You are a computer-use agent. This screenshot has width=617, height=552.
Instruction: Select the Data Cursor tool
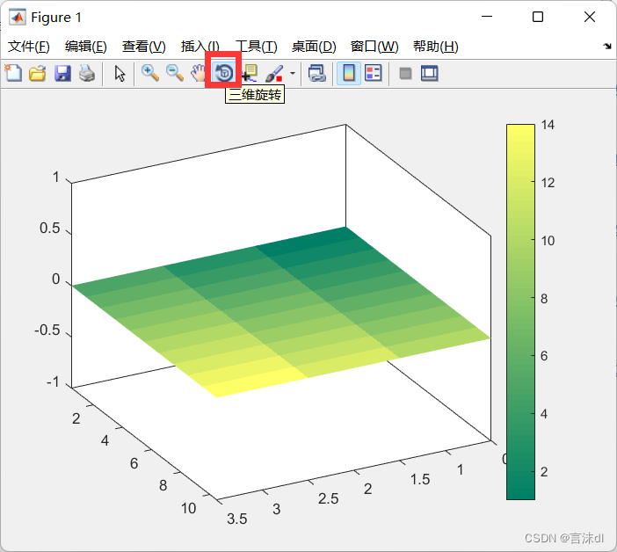tap(250, 74)
